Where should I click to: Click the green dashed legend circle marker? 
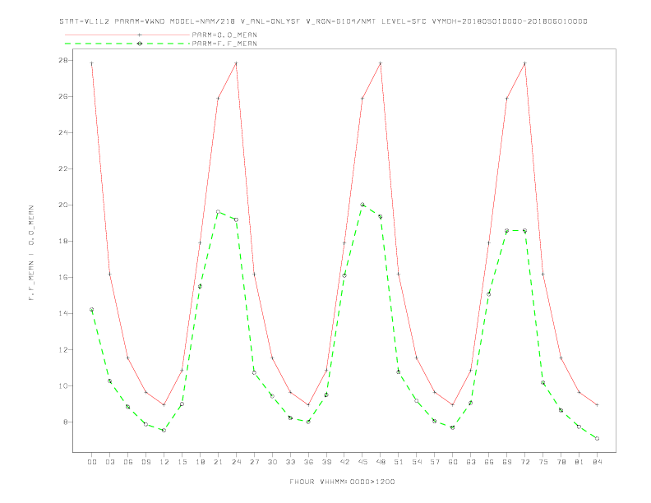(x=140, y=44)
